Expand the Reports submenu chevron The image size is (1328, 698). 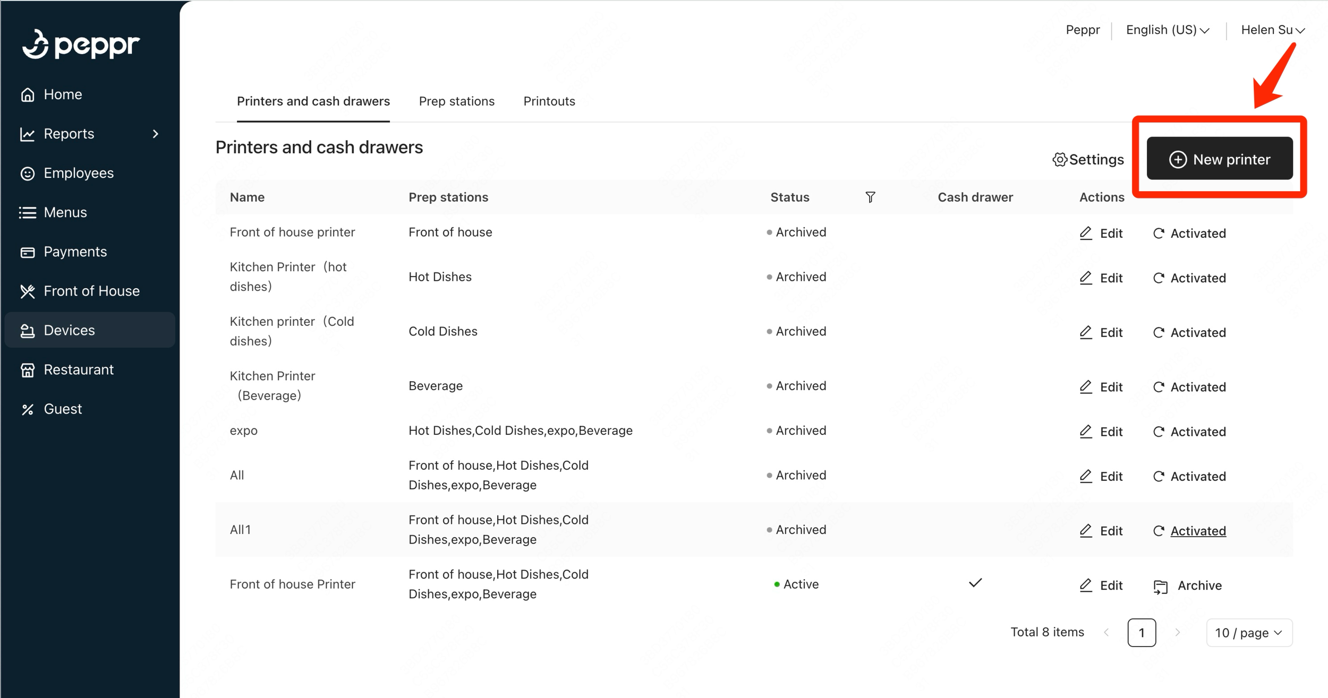(156, 134)
